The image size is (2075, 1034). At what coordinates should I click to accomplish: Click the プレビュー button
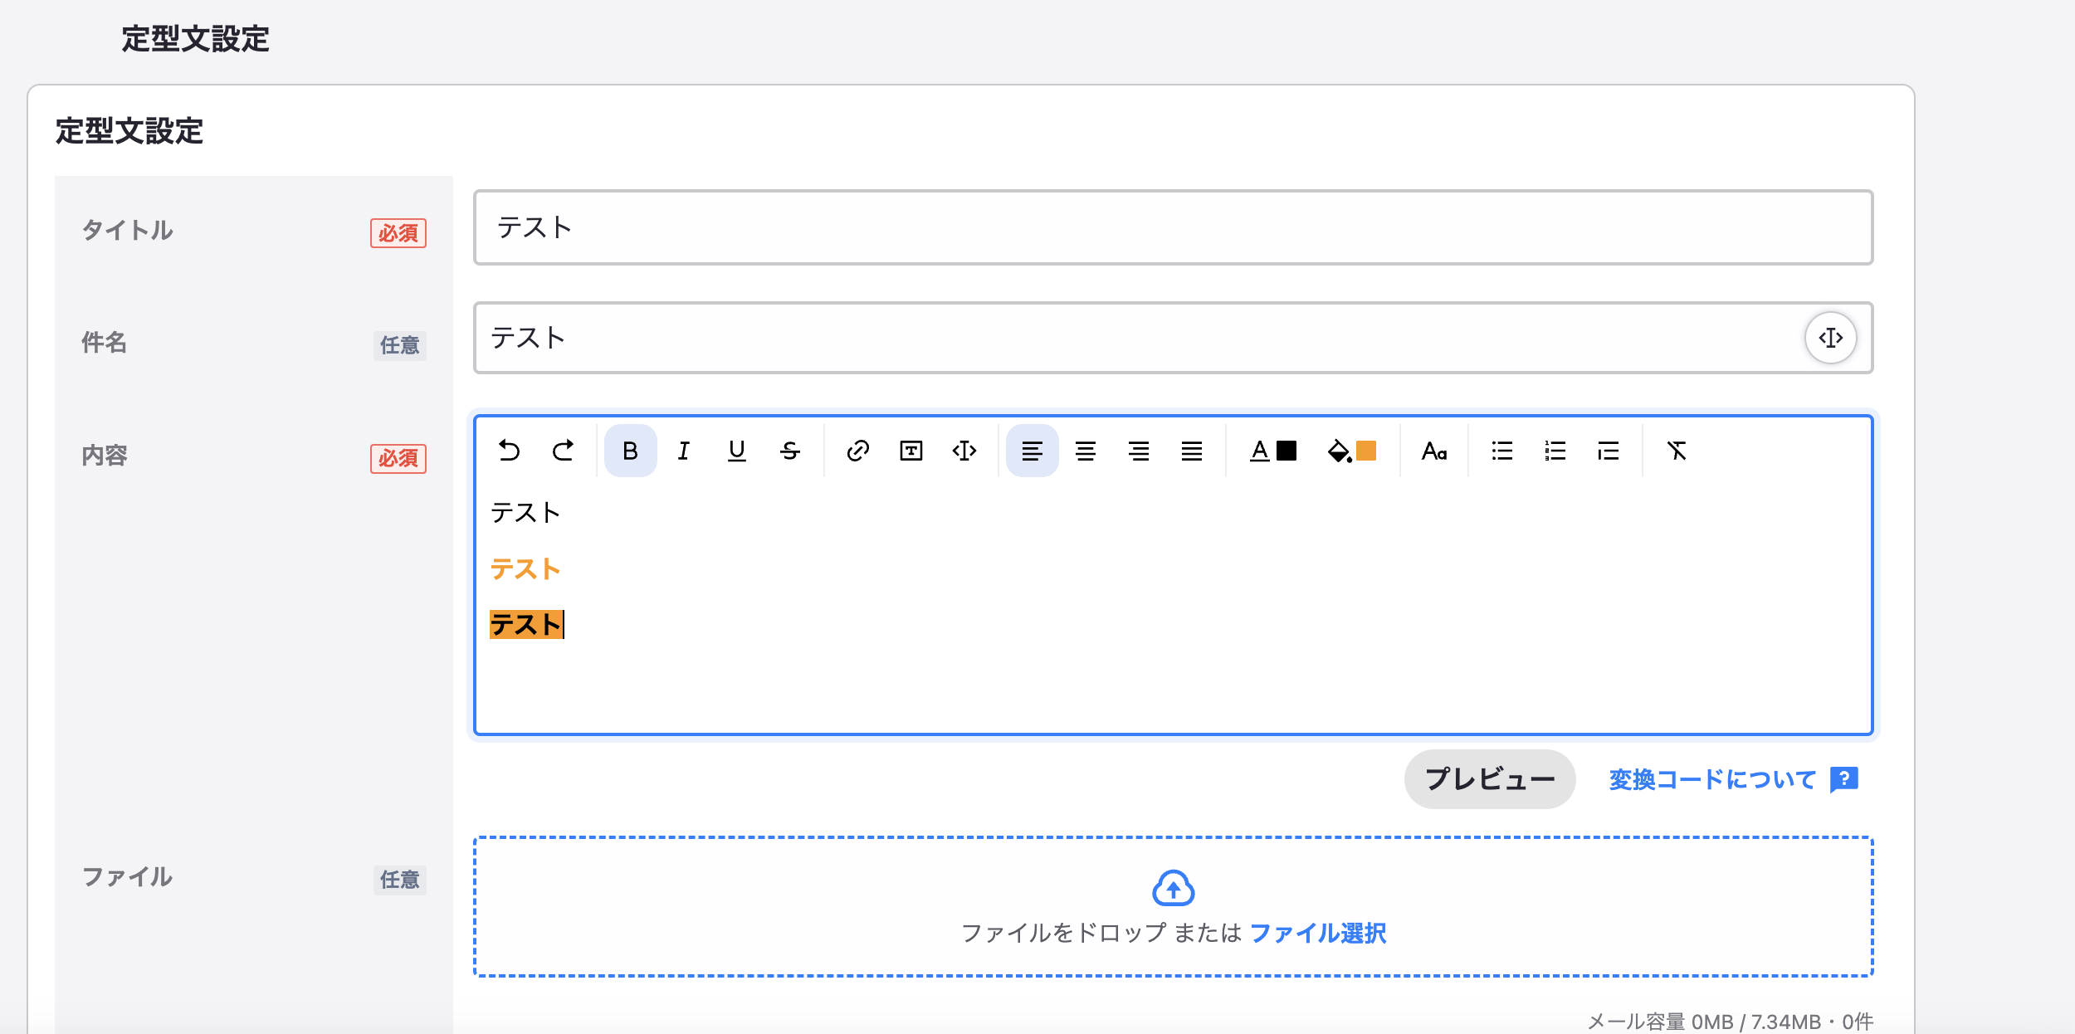[1490, 779]
